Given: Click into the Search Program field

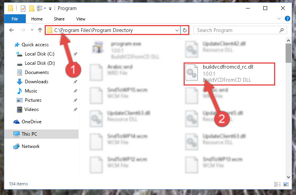Looking at the screenshot, I should pos(237,30).
